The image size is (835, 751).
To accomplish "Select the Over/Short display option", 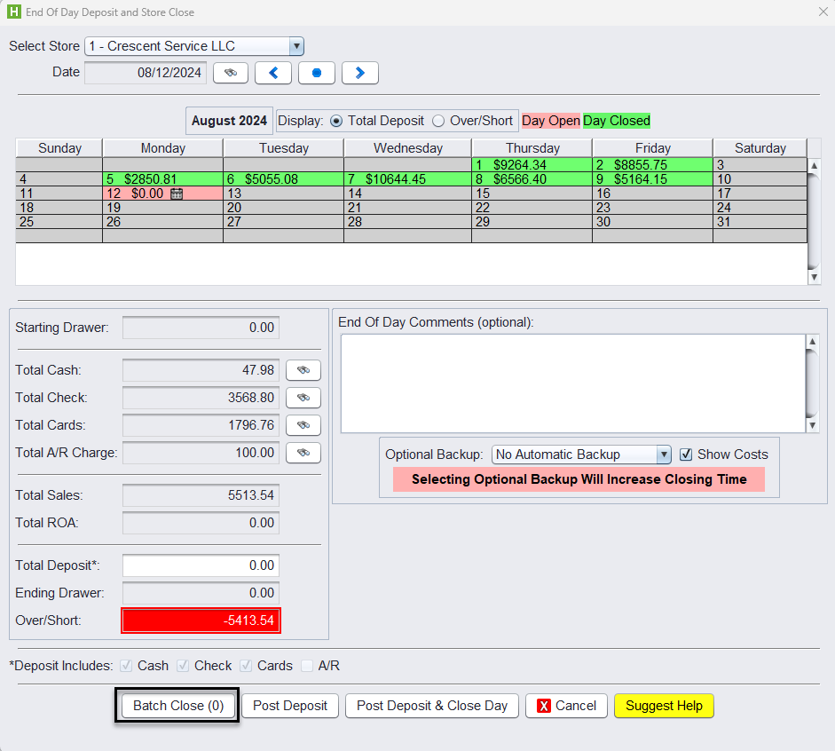I will [x=438, y=121].
